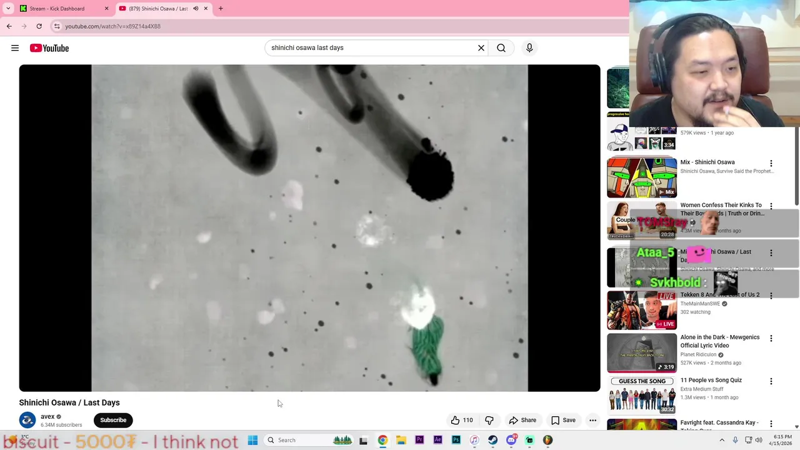This screenshot has width=800, height=450.
Task: Reload the YouTube page
Action: point(39,26)
